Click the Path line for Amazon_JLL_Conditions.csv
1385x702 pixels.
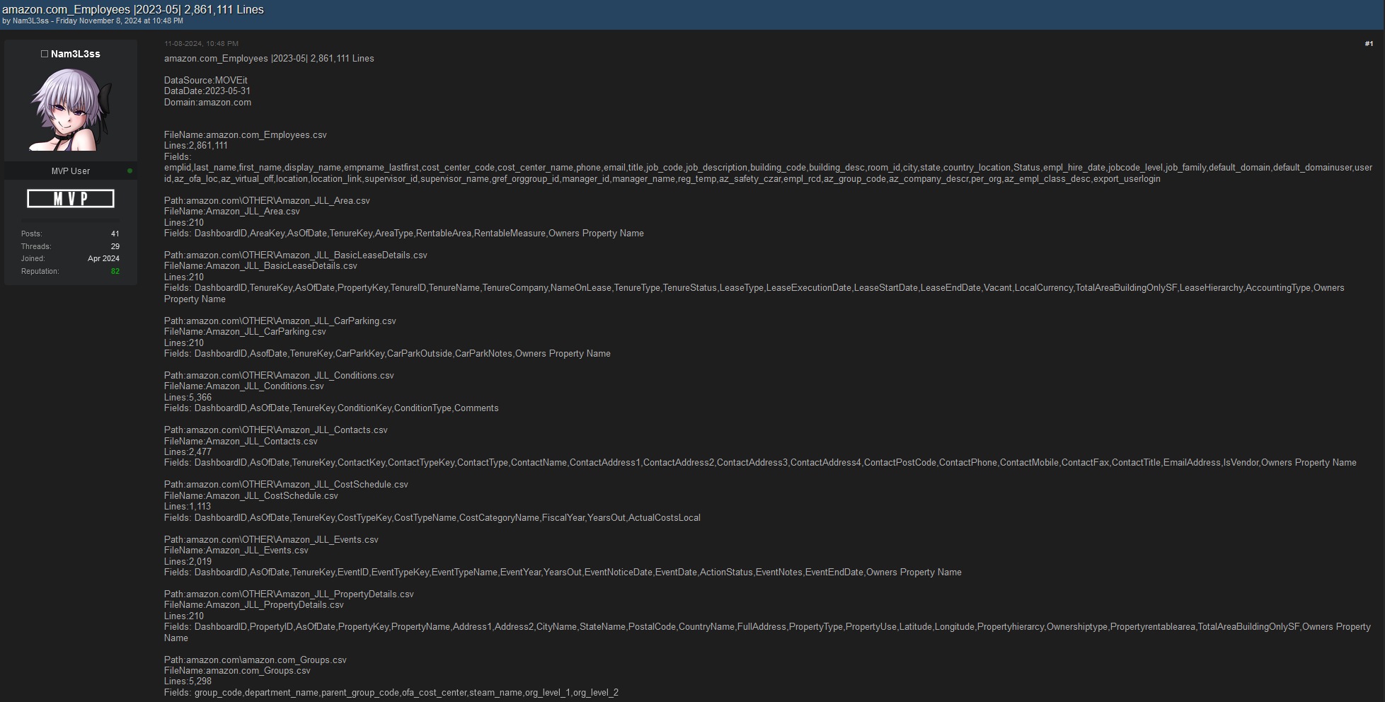279,376
